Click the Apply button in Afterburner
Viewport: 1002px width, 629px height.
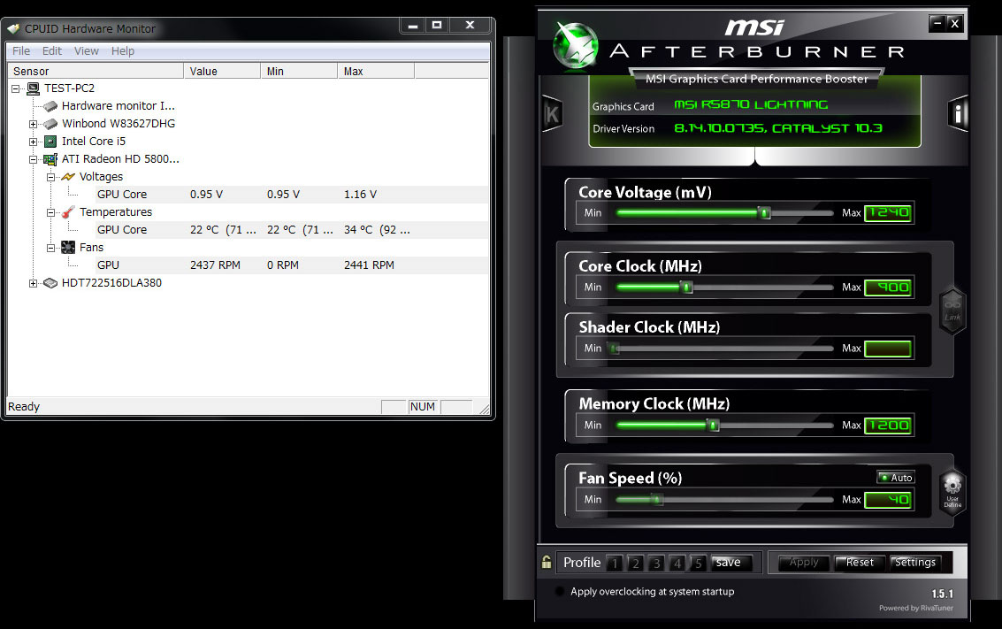pyautogui.click(x=804, y=563)
